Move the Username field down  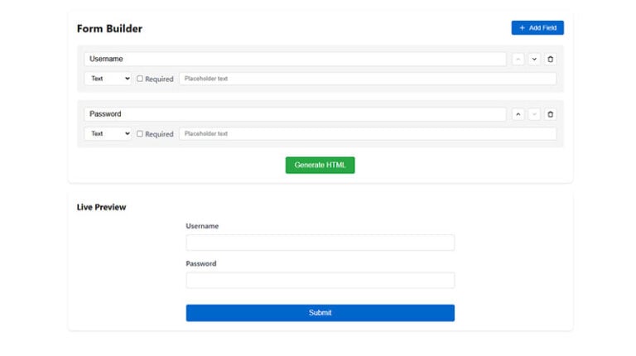[x=534, y=60]
